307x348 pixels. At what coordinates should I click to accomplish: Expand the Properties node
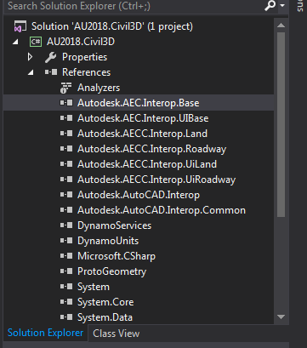pyautogui.click(x=30, y=57)
